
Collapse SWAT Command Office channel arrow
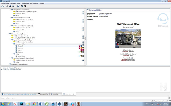[12, 44]
